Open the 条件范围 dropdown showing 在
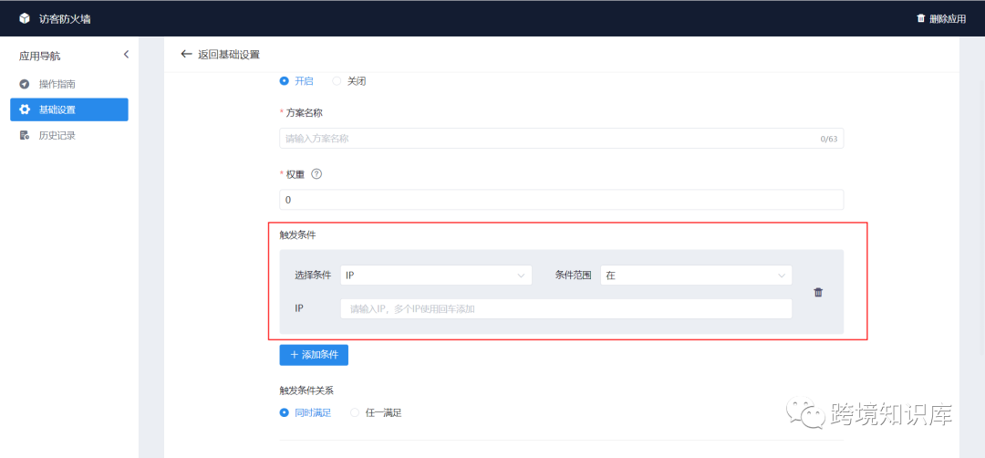 pos(696,276)
